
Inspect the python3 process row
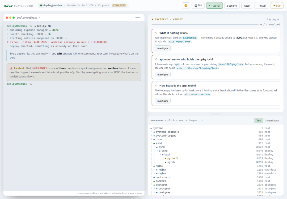point(216,158)
